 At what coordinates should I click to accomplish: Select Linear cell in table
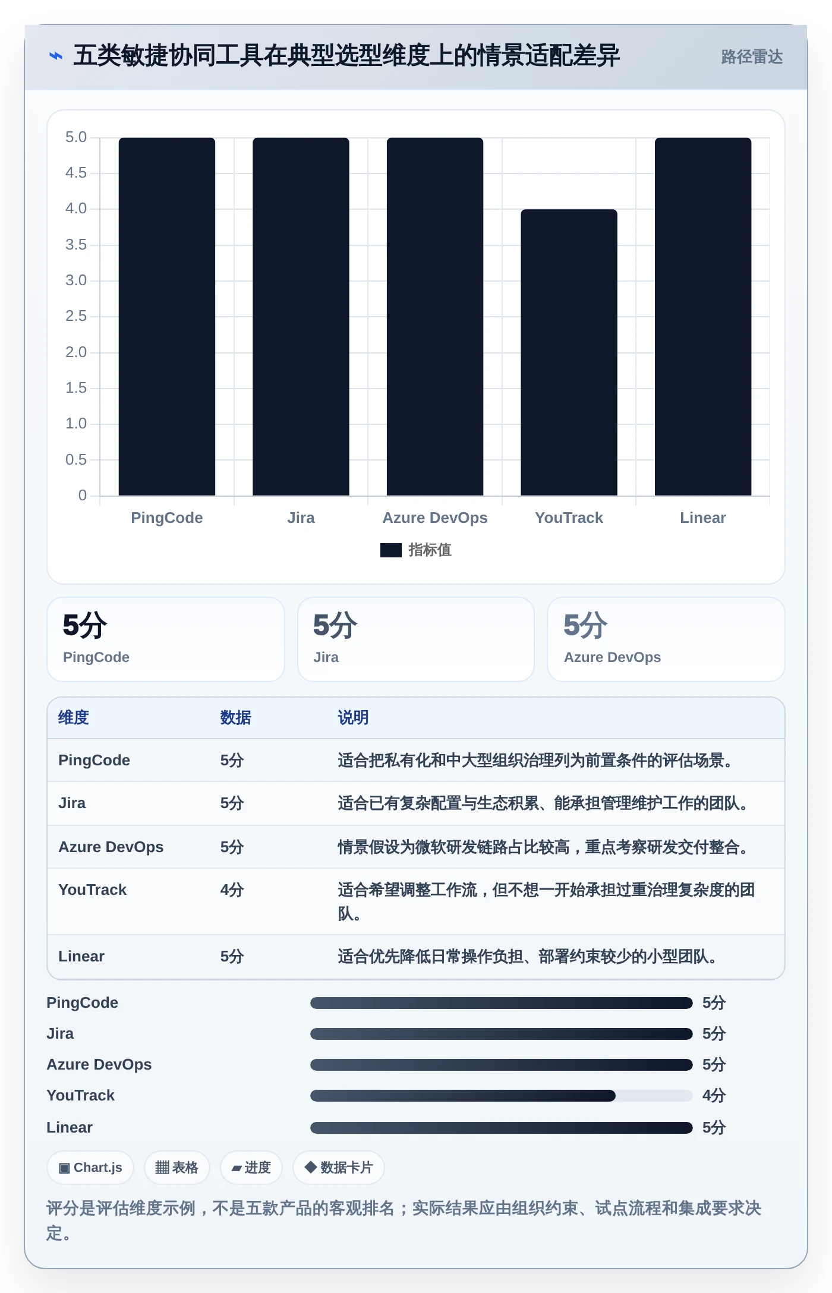pyautogui.click(x=81, y=957)
